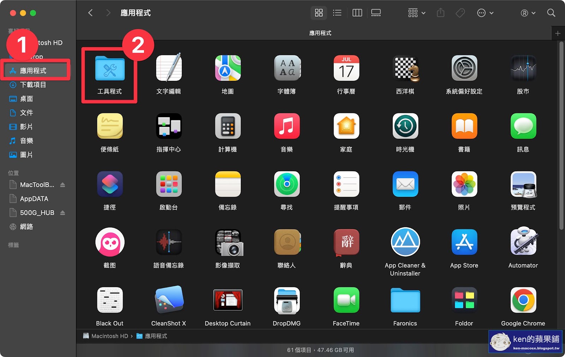Image resolution: width=565 pixels, height=357 pixels.
Task: Open Google Chrome
Action: click(523, 300)
